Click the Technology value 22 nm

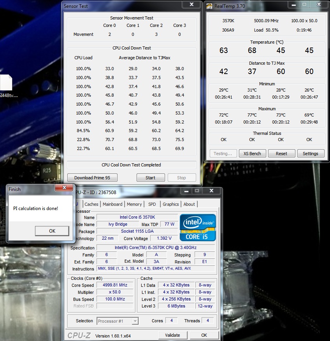pyautogui.click(x=108, y=238)
